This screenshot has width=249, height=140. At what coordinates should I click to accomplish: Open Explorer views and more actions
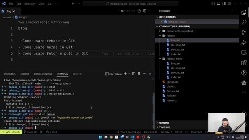pyautogui.click(x=234, y=11)
